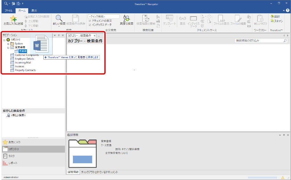The height and width of the screenshot is (180, 291).
Task: Open the レポート pane button
Action: coord(13,163)
